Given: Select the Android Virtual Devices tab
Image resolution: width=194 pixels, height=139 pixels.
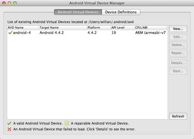Looking at the screenshot, I should tap(78, 12).
